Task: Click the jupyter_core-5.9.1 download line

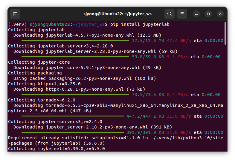Action: point(87,68)
